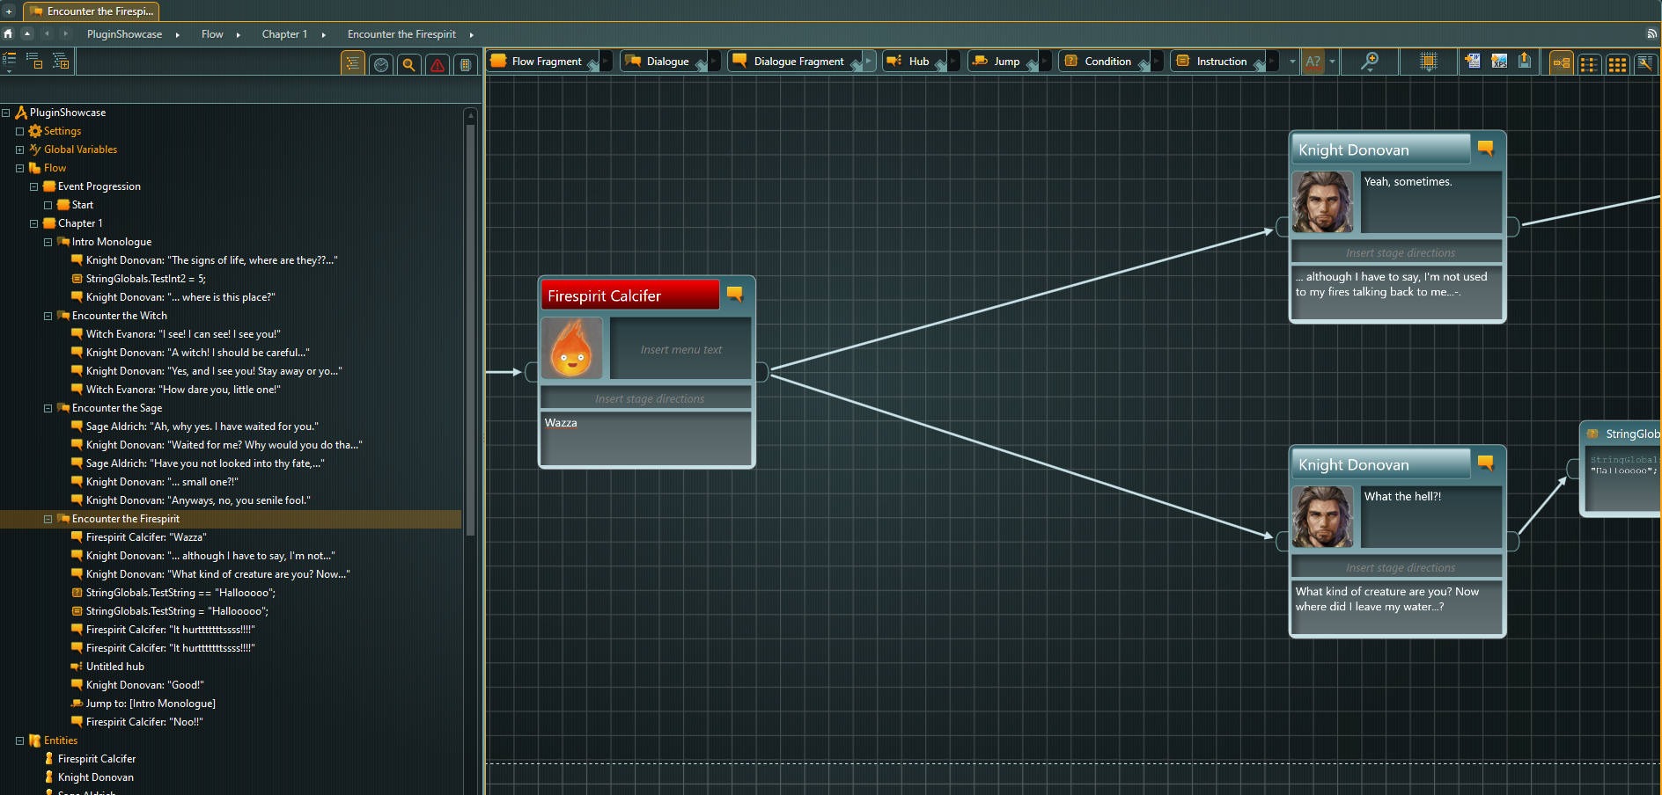Viewport: 1662px width, 795px height.
Task: Open the wrench property view icon
Action: click(x=1644, y=63)
